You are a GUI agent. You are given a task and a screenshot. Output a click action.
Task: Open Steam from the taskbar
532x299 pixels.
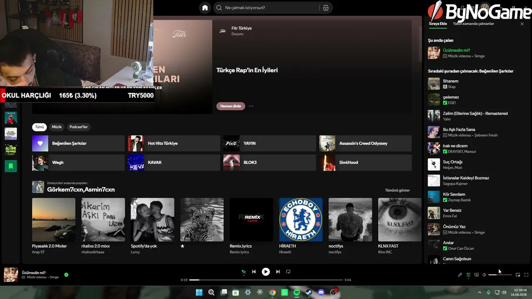tap(309, 292)
